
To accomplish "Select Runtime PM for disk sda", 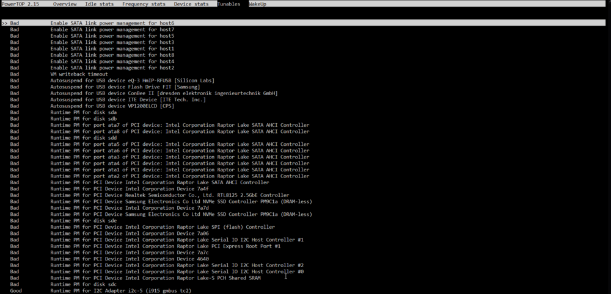I will coord(63,112).
